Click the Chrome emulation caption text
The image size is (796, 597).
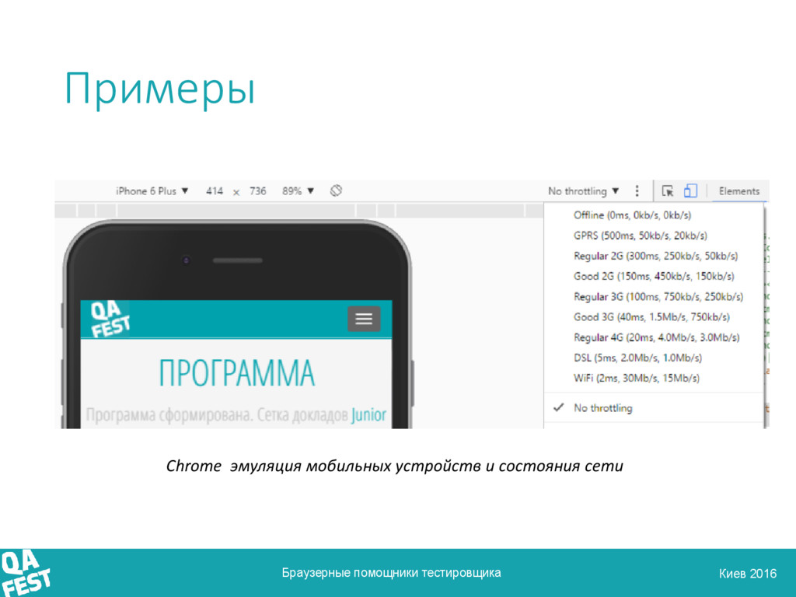(x=394, y=466)
